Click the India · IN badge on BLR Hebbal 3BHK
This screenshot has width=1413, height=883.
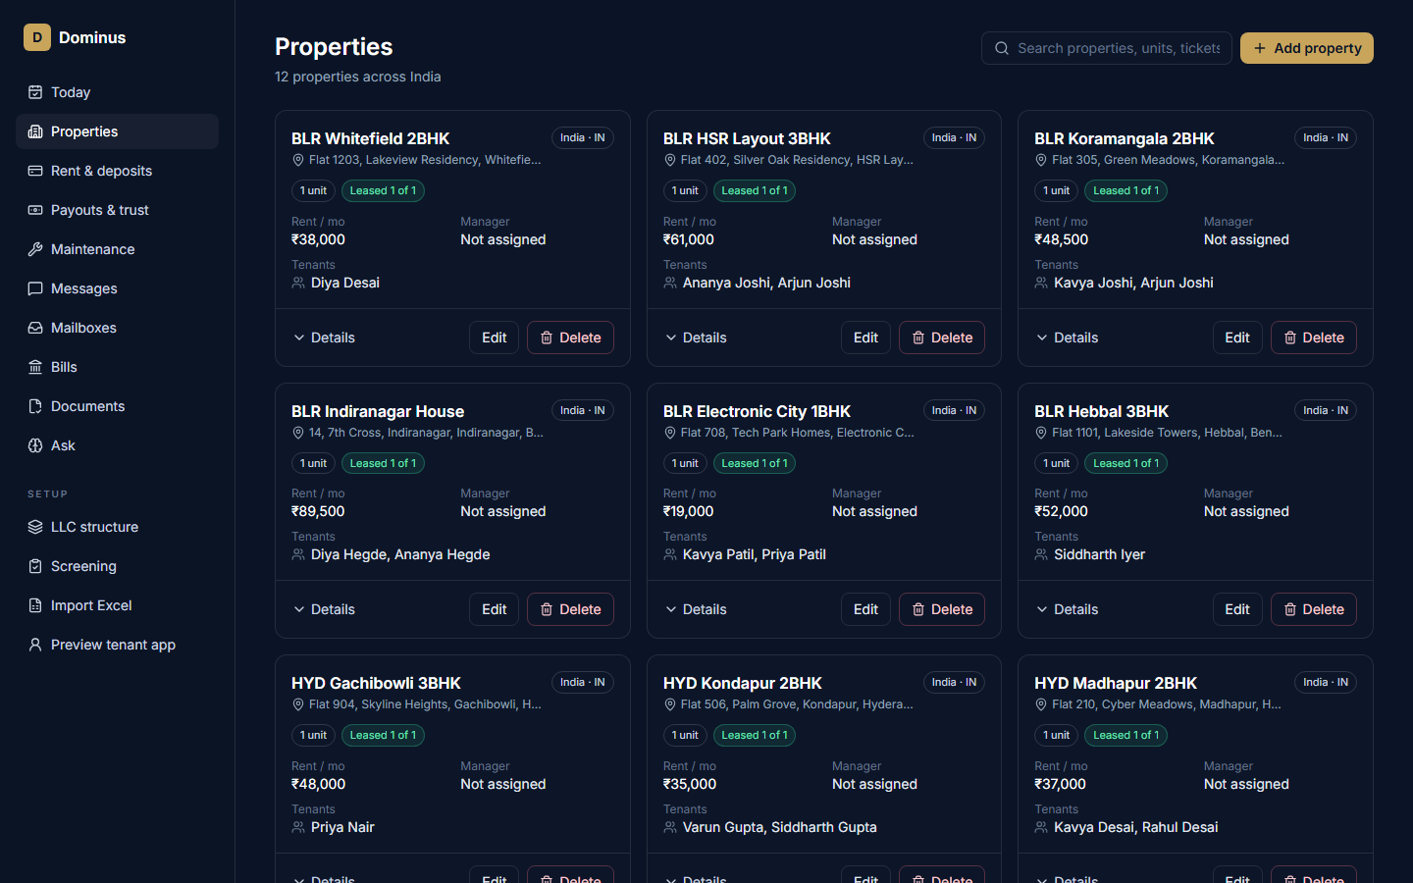(1326, 410)
